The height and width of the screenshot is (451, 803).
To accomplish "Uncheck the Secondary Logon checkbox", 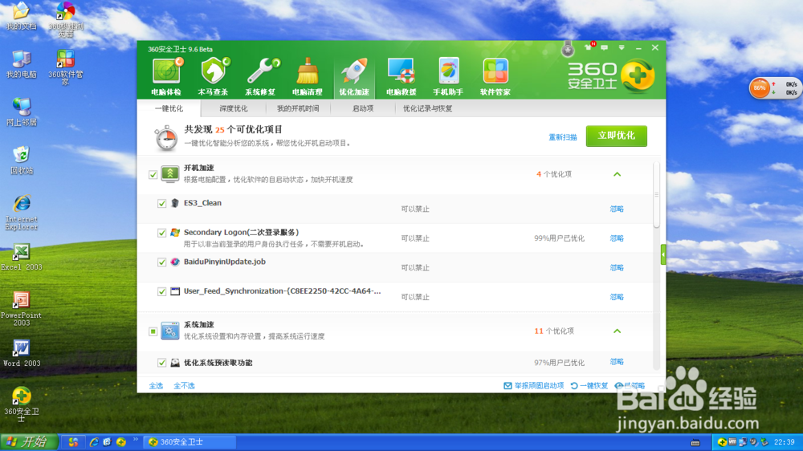I will [x=162, y=233].
